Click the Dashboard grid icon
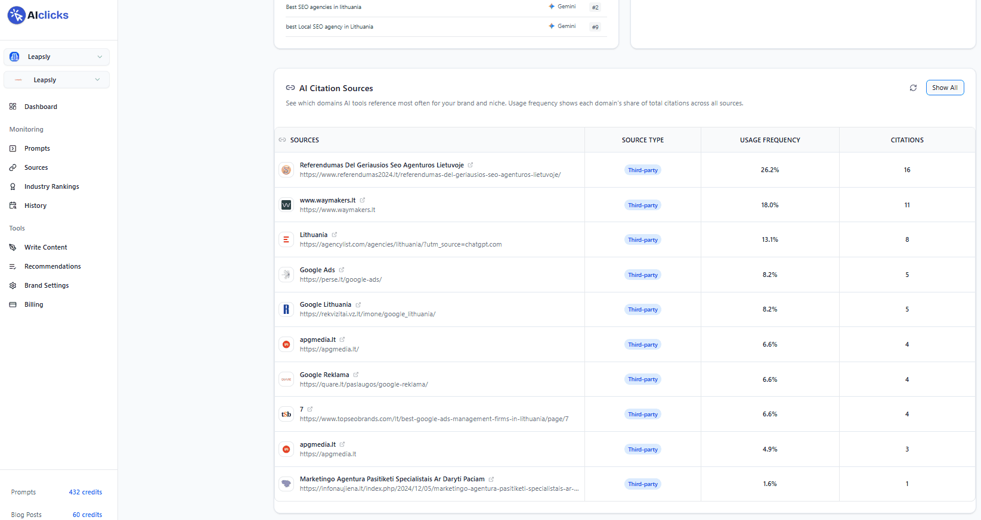 [x=13, y=107]
